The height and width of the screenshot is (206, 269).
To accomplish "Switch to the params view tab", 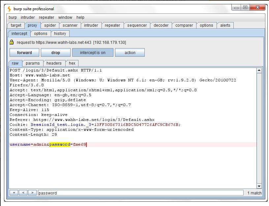I will (33, 63).
